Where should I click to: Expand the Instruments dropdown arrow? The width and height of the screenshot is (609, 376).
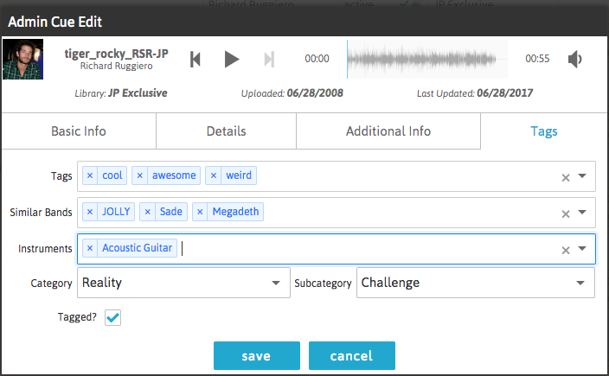tap(582, 248)
